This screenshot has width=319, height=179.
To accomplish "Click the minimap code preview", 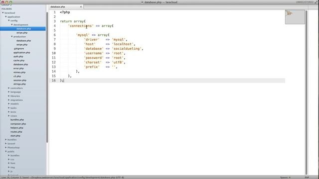I will coord(295,17).
